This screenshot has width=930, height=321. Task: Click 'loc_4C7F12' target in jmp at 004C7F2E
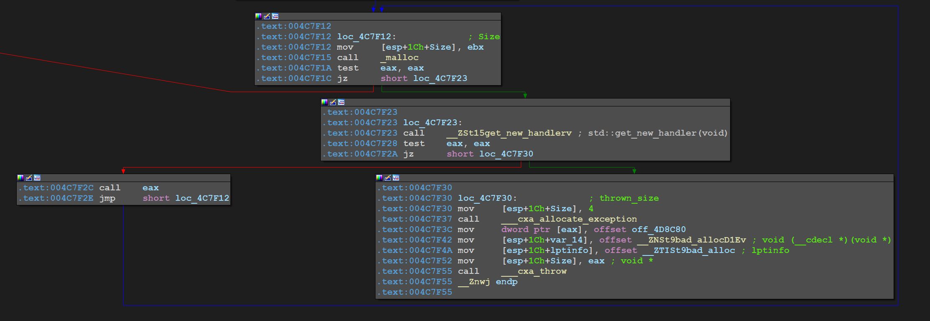click(202, 198)
